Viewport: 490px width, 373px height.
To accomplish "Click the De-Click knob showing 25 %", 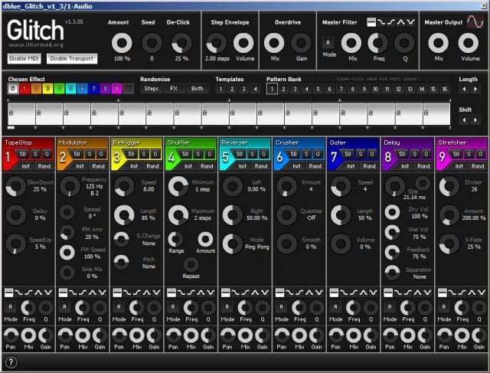I will pyautogui.click(x=182, y=43).
